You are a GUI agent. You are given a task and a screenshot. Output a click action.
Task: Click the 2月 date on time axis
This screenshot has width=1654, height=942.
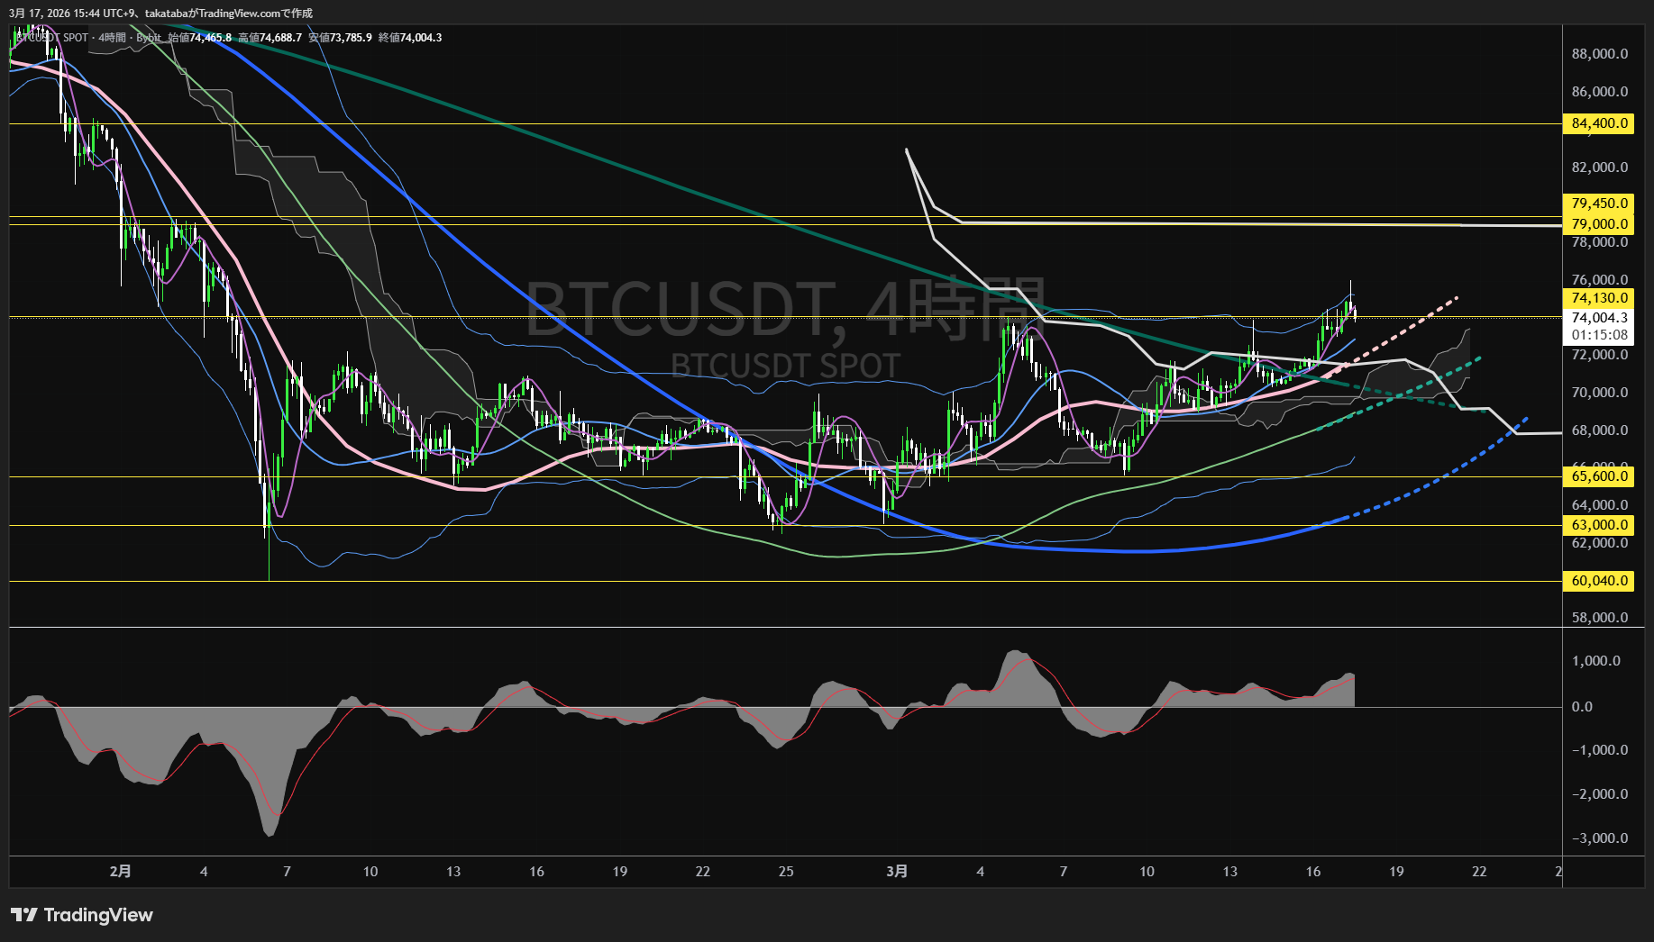pyautogui.click(x=120, y=871)
